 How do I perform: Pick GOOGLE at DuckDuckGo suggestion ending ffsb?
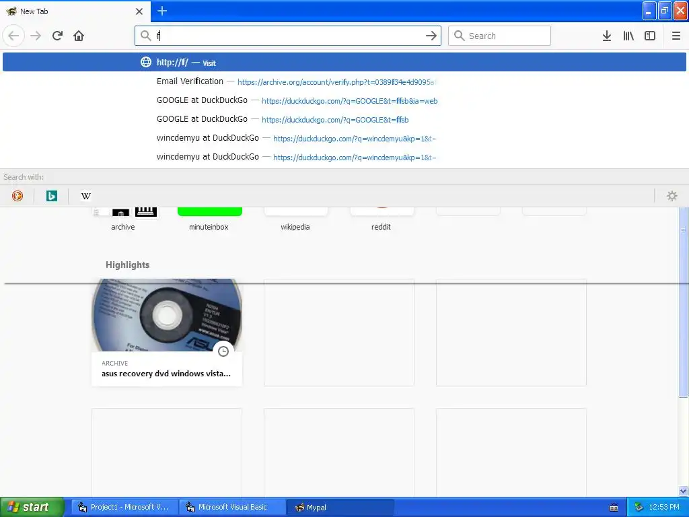(x=344, y=119)
